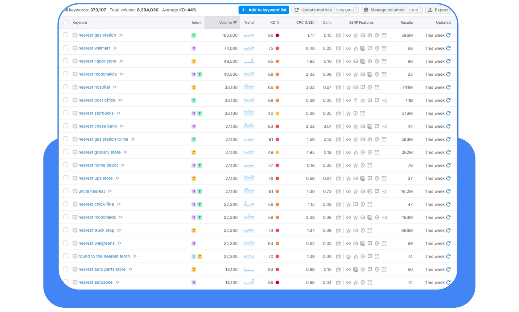
Task: Show +2 more SERP features for nearest chase bank
Action: [x=384, y=126]
